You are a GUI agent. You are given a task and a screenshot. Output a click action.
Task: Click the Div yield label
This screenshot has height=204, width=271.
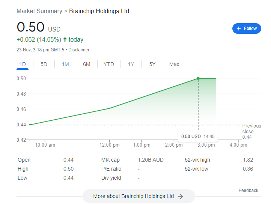click(111, 178)
